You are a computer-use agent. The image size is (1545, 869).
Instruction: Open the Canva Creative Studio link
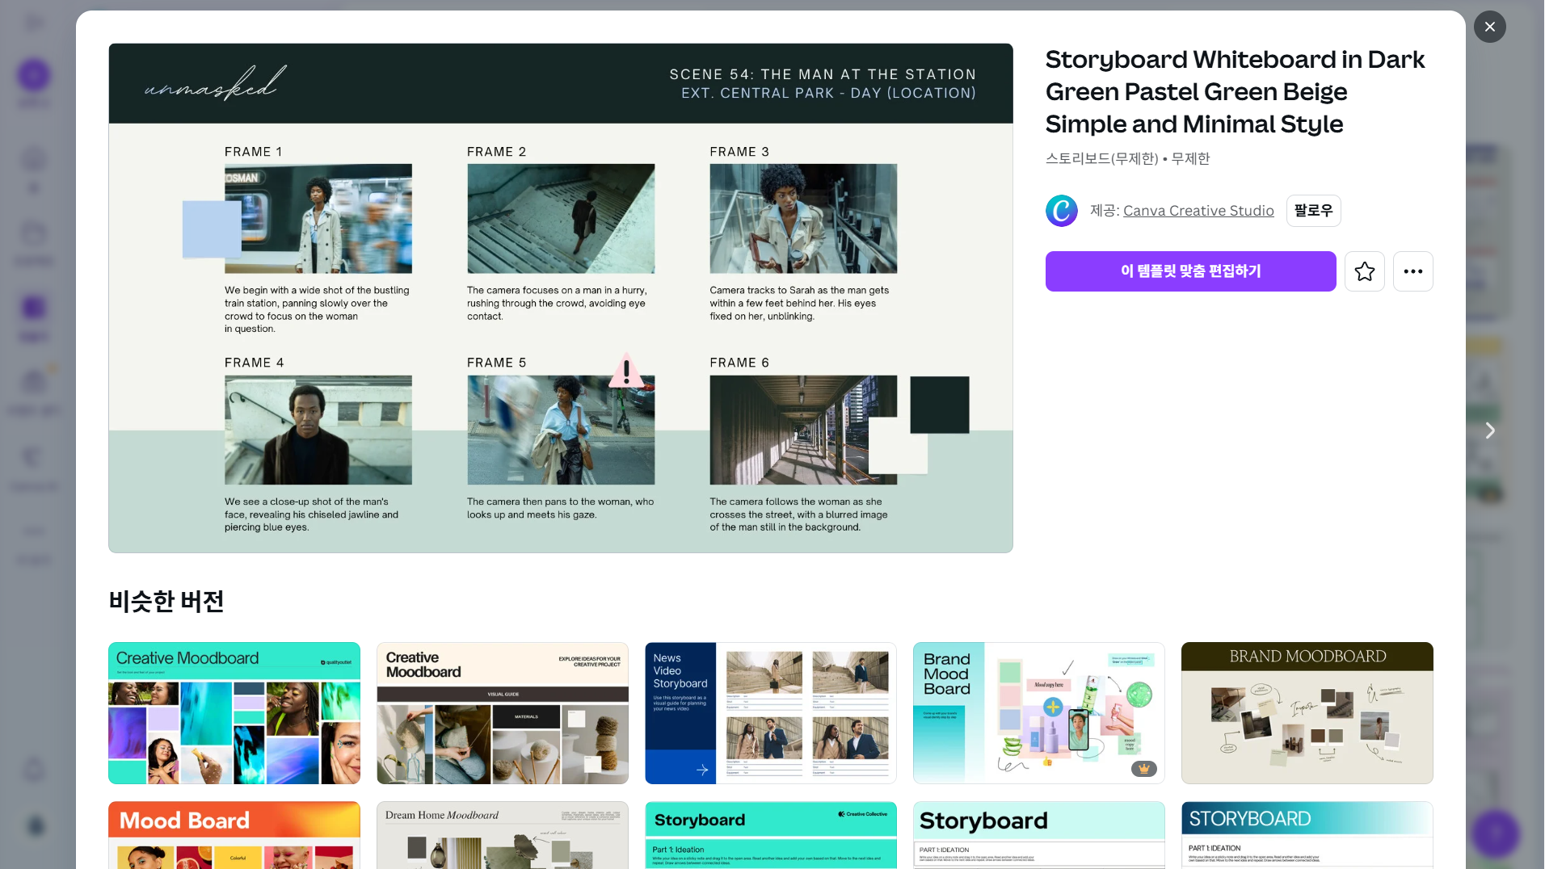coord(1198,211)
